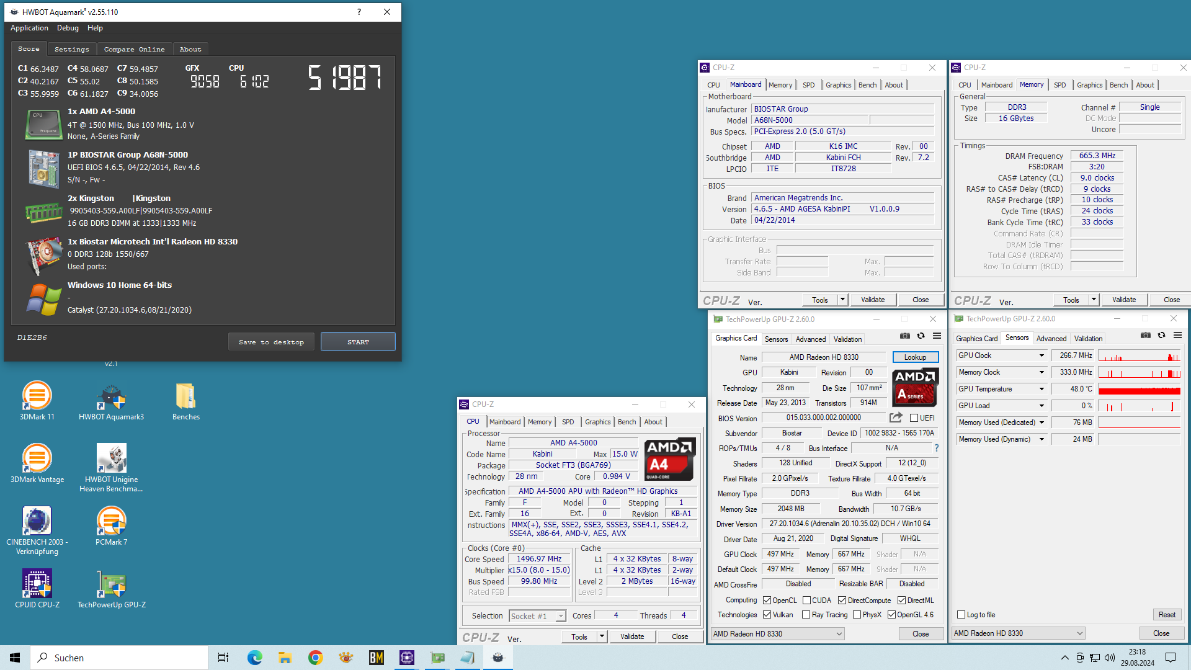1191x670 pixels.
Task: Click Lookup button in GPU-Z
Action: coord(915,357)
